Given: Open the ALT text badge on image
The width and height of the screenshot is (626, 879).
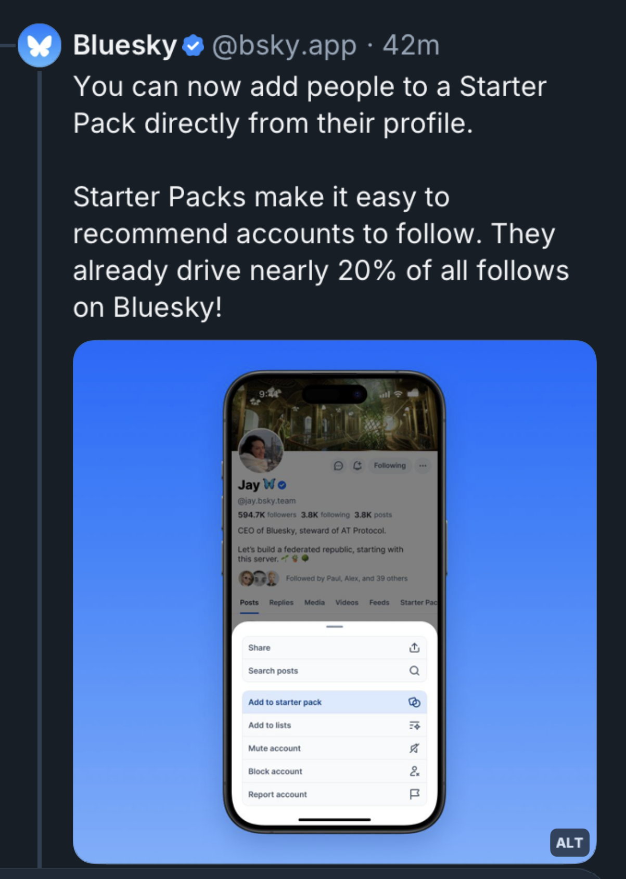Looking at the screenshot, I should pyautogui.click(x=569, y=843).
